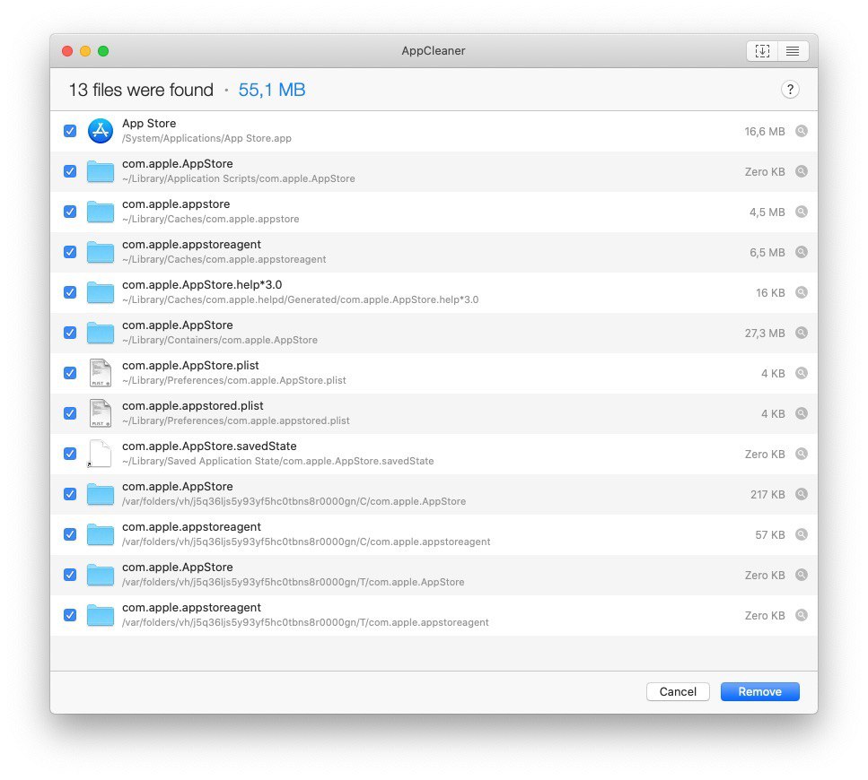Click the com.apple.AppStore.plist file icon
The height and width of the screenshot is (780, 868).
tap(101, 373)
